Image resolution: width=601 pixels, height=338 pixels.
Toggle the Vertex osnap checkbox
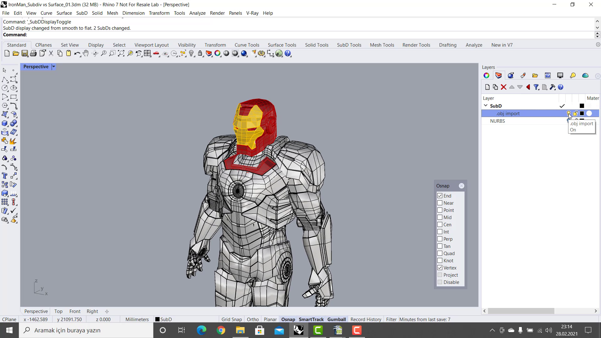click(440, 268)
